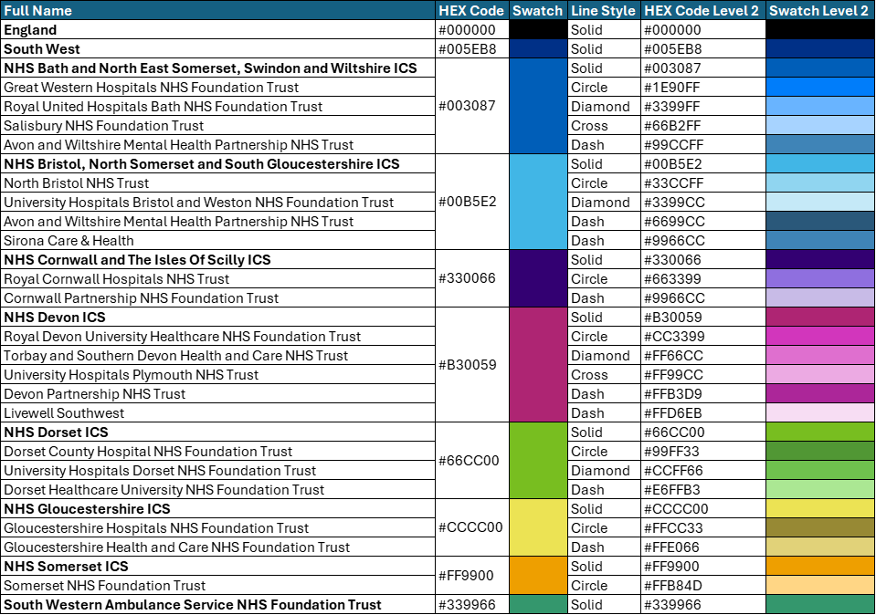Click Royal Cornwall Hospitals NHS Trust
Screen dimensions: 876x615
[x=218, y=279]
